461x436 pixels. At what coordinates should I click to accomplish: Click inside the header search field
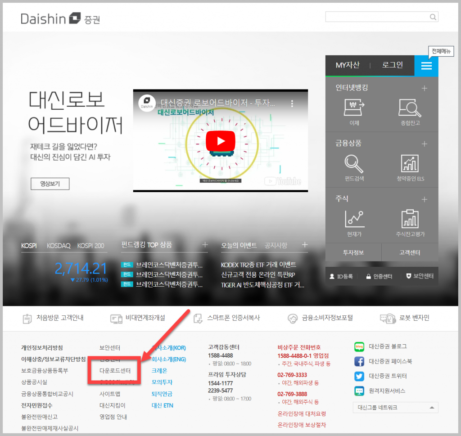pyautogui.click(x=382, y=17)
